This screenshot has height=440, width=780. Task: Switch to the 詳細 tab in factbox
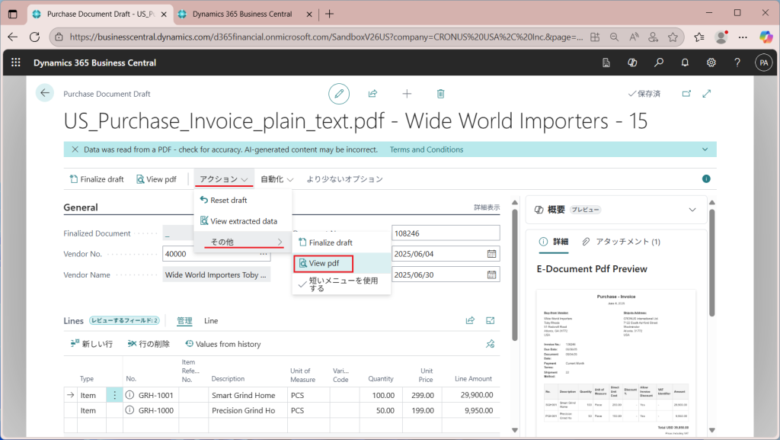click(x=554, y=242)
